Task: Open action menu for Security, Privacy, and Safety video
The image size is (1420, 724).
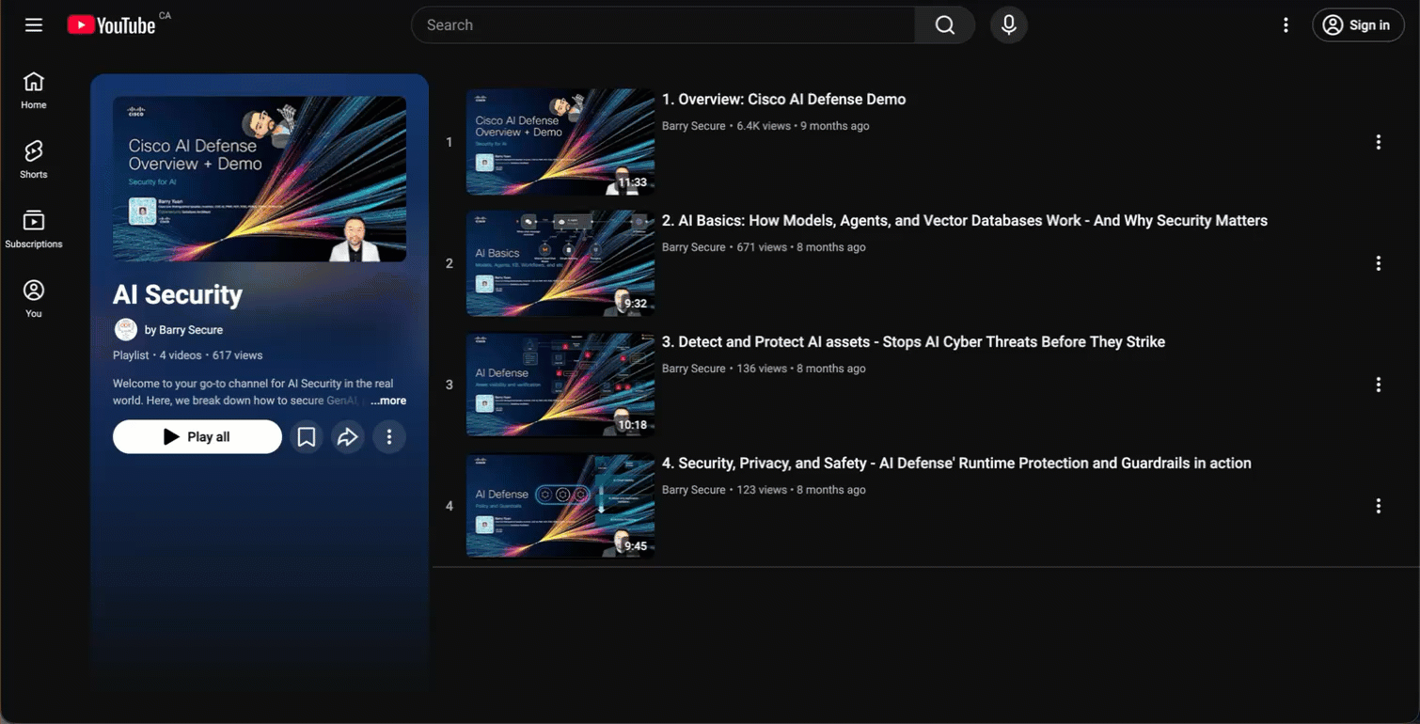Action: 1379,506
